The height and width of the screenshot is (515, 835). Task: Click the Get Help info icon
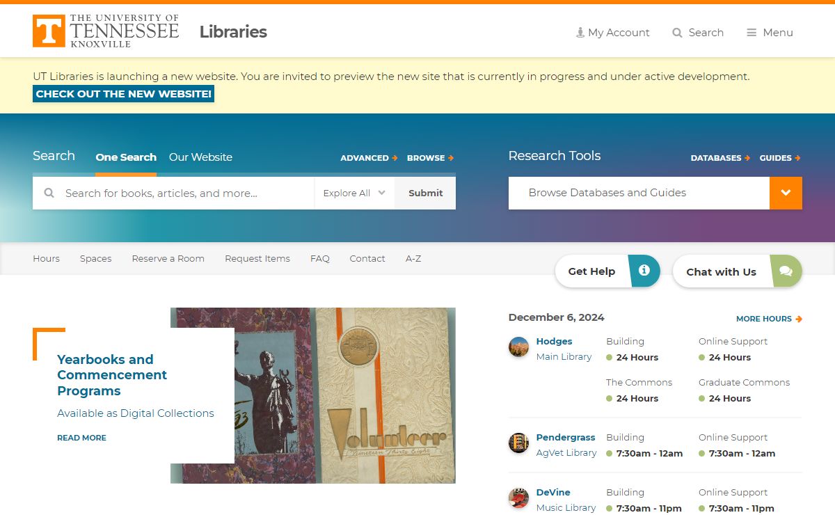644,271
